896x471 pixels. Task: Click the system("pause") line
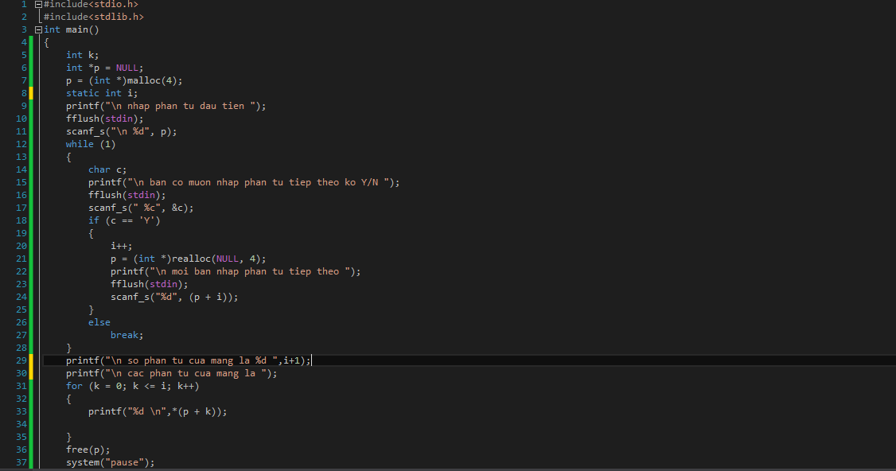110,462
